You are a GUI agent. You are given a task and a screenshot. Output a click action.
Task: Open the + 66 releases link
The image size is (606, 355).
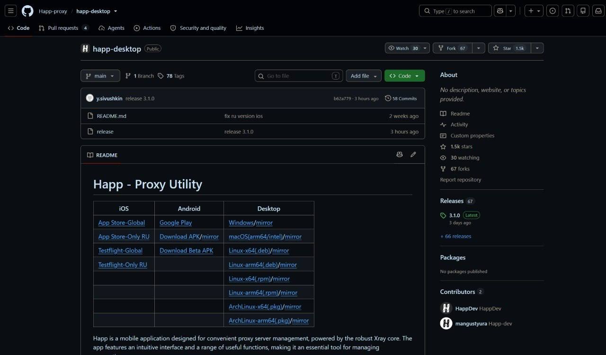pos(456,236)
